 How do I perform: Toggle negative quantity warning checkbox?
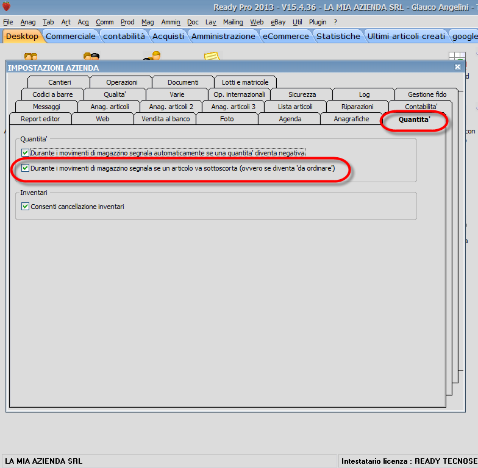click(x=25, y=152)
